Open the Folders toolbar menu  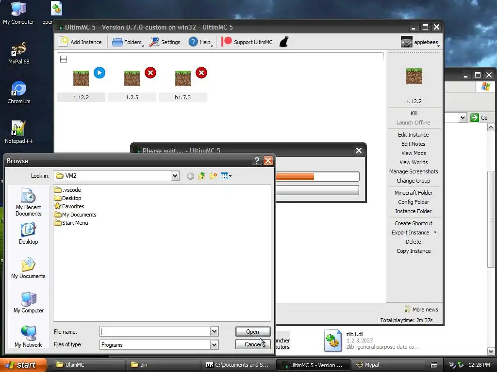(128, 42)
